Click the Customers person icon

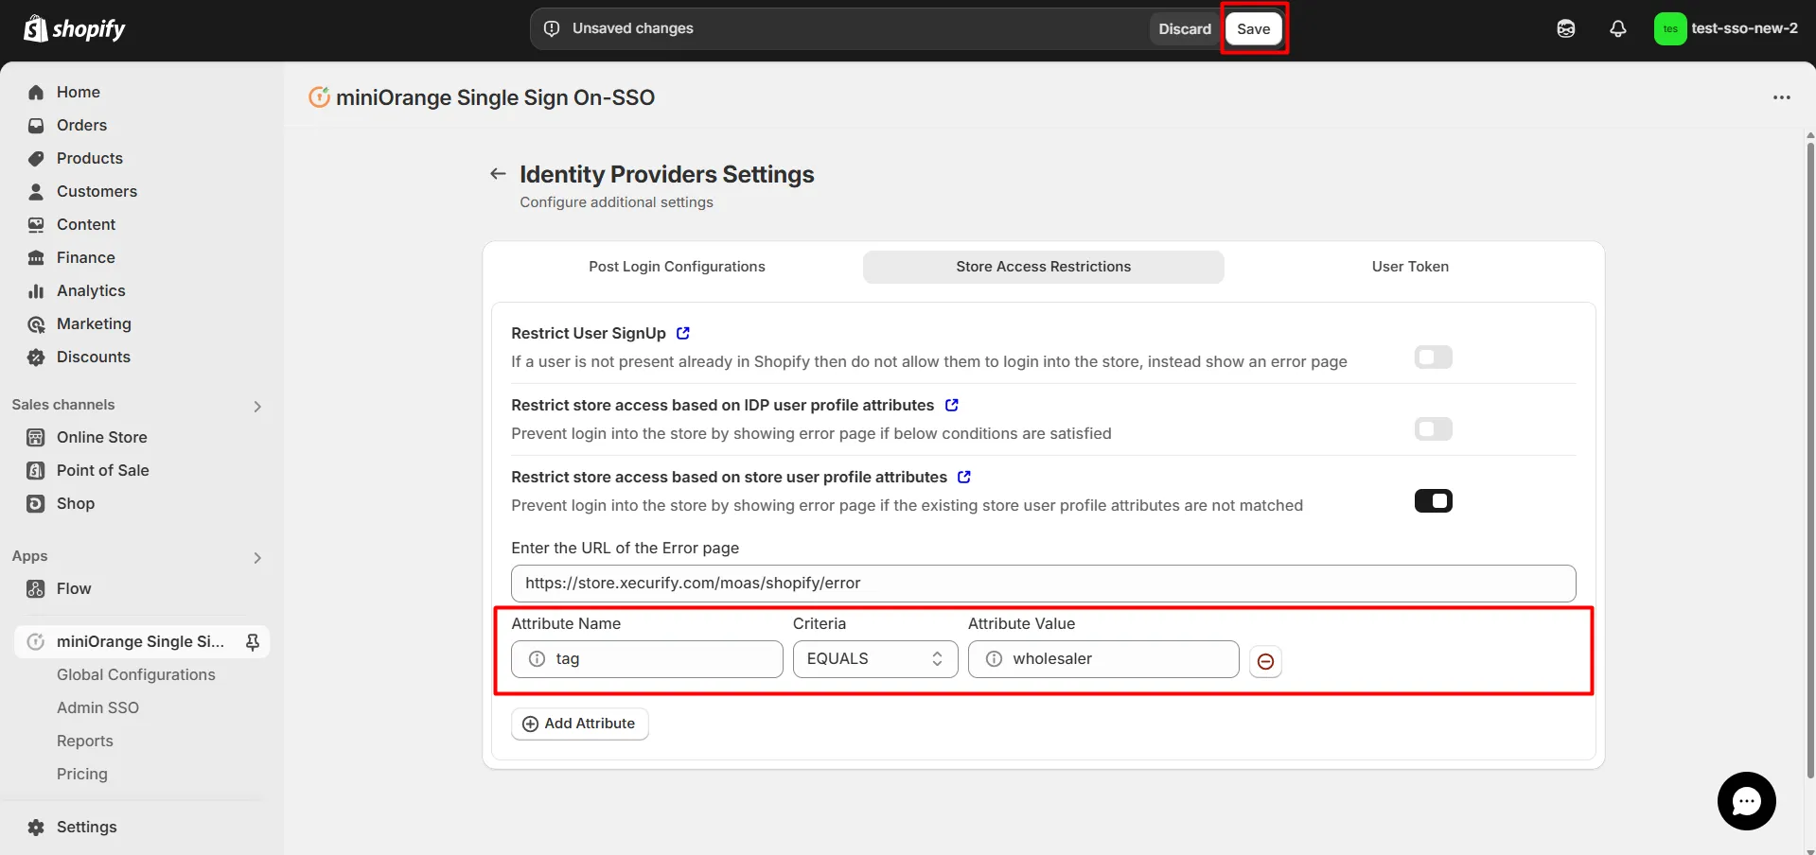point(36,191)
